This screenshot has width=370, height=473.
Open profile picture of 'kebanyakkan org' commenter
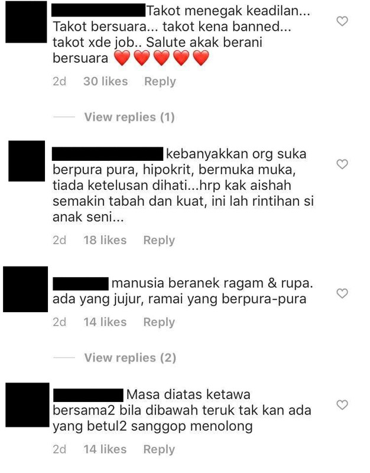click(x=27, y=161)
